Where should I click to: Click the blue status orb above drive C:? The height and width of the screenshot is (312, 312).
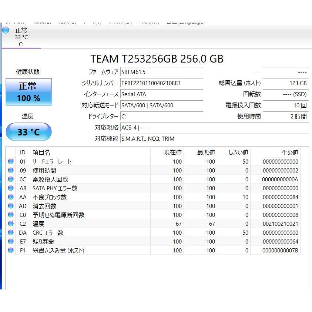pos(6,30)
